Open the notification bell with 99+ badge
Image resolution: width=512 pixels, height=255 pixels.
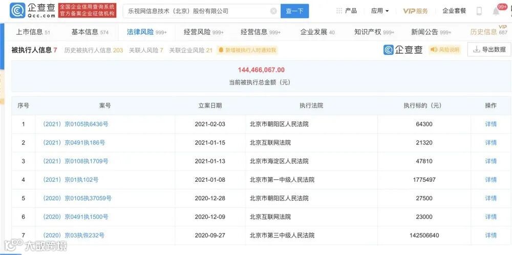pyautogui.click(x=496, y=11)
